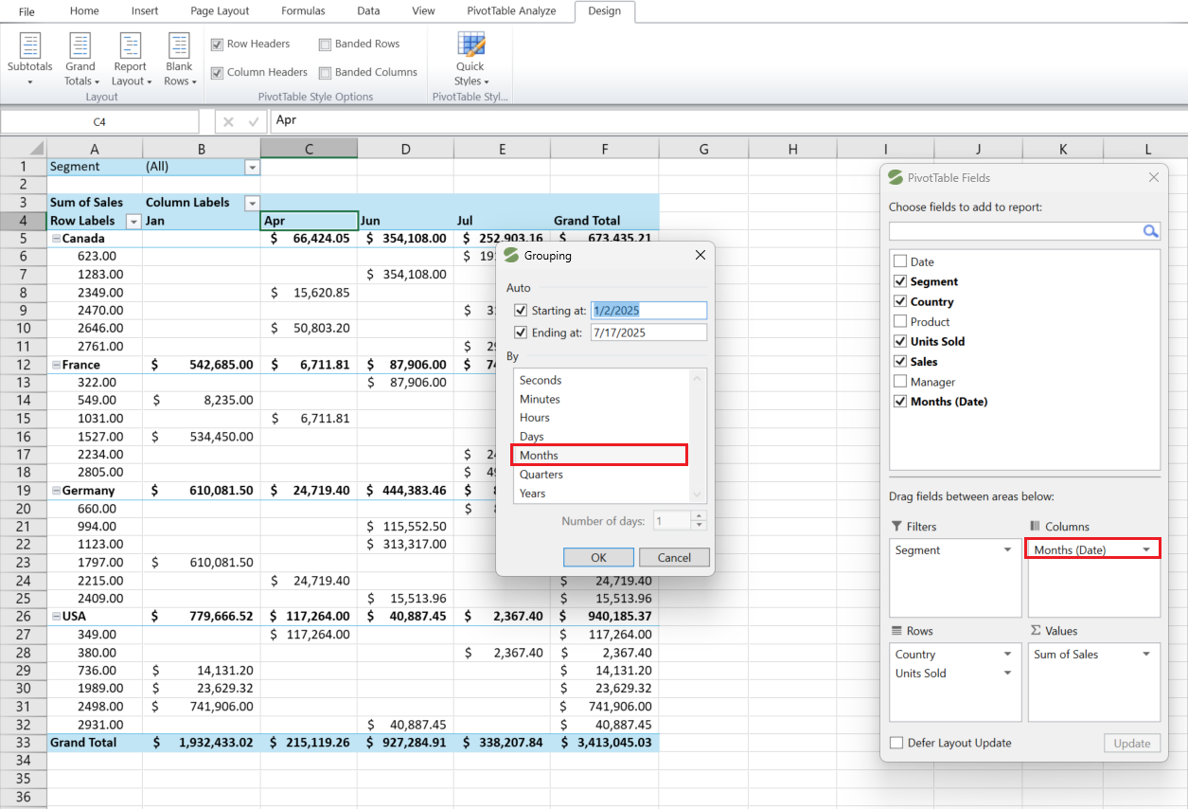Image resolution: width=1188 pixels, height=809 pixels.
Task: Click the Ending at date field
Action: pyautogui.click(x=648, y=333)
